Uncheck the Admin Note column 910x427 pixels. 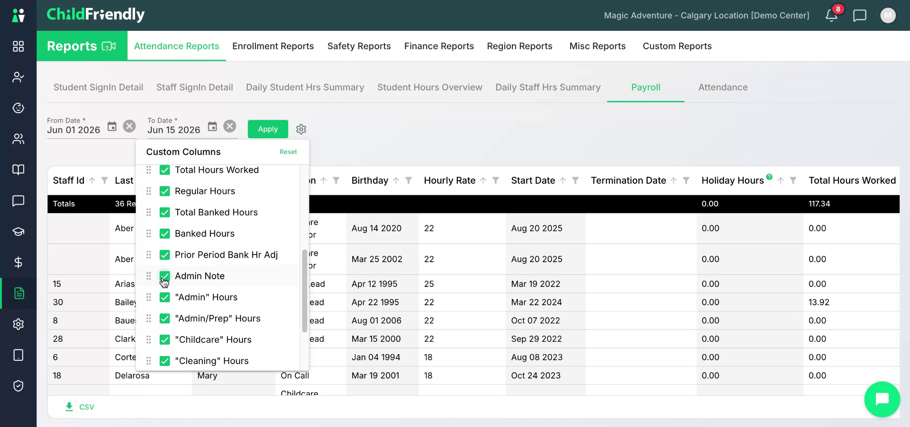pos(164,276)
